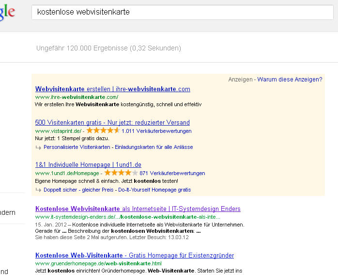Open 'Warum diese Anzeigen?' link
Screen dimensions: 338x275
pyautogui.click(x=290, y=80)
